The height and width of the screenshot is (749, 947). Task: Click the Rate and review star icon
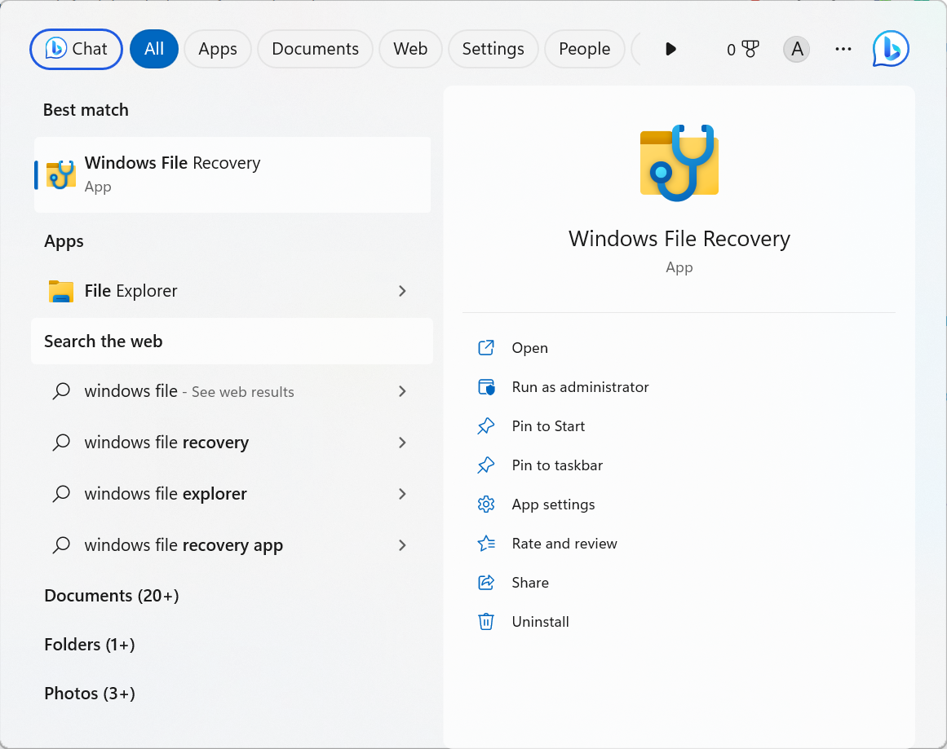(x=486, y=543)
